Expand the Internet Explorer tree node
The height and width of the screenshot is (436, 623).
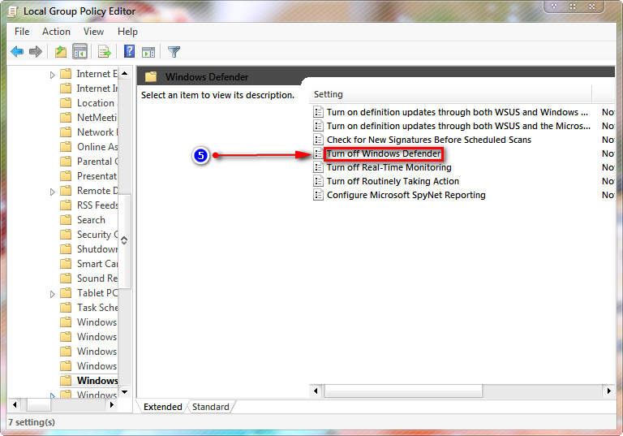tap(52, 75)
